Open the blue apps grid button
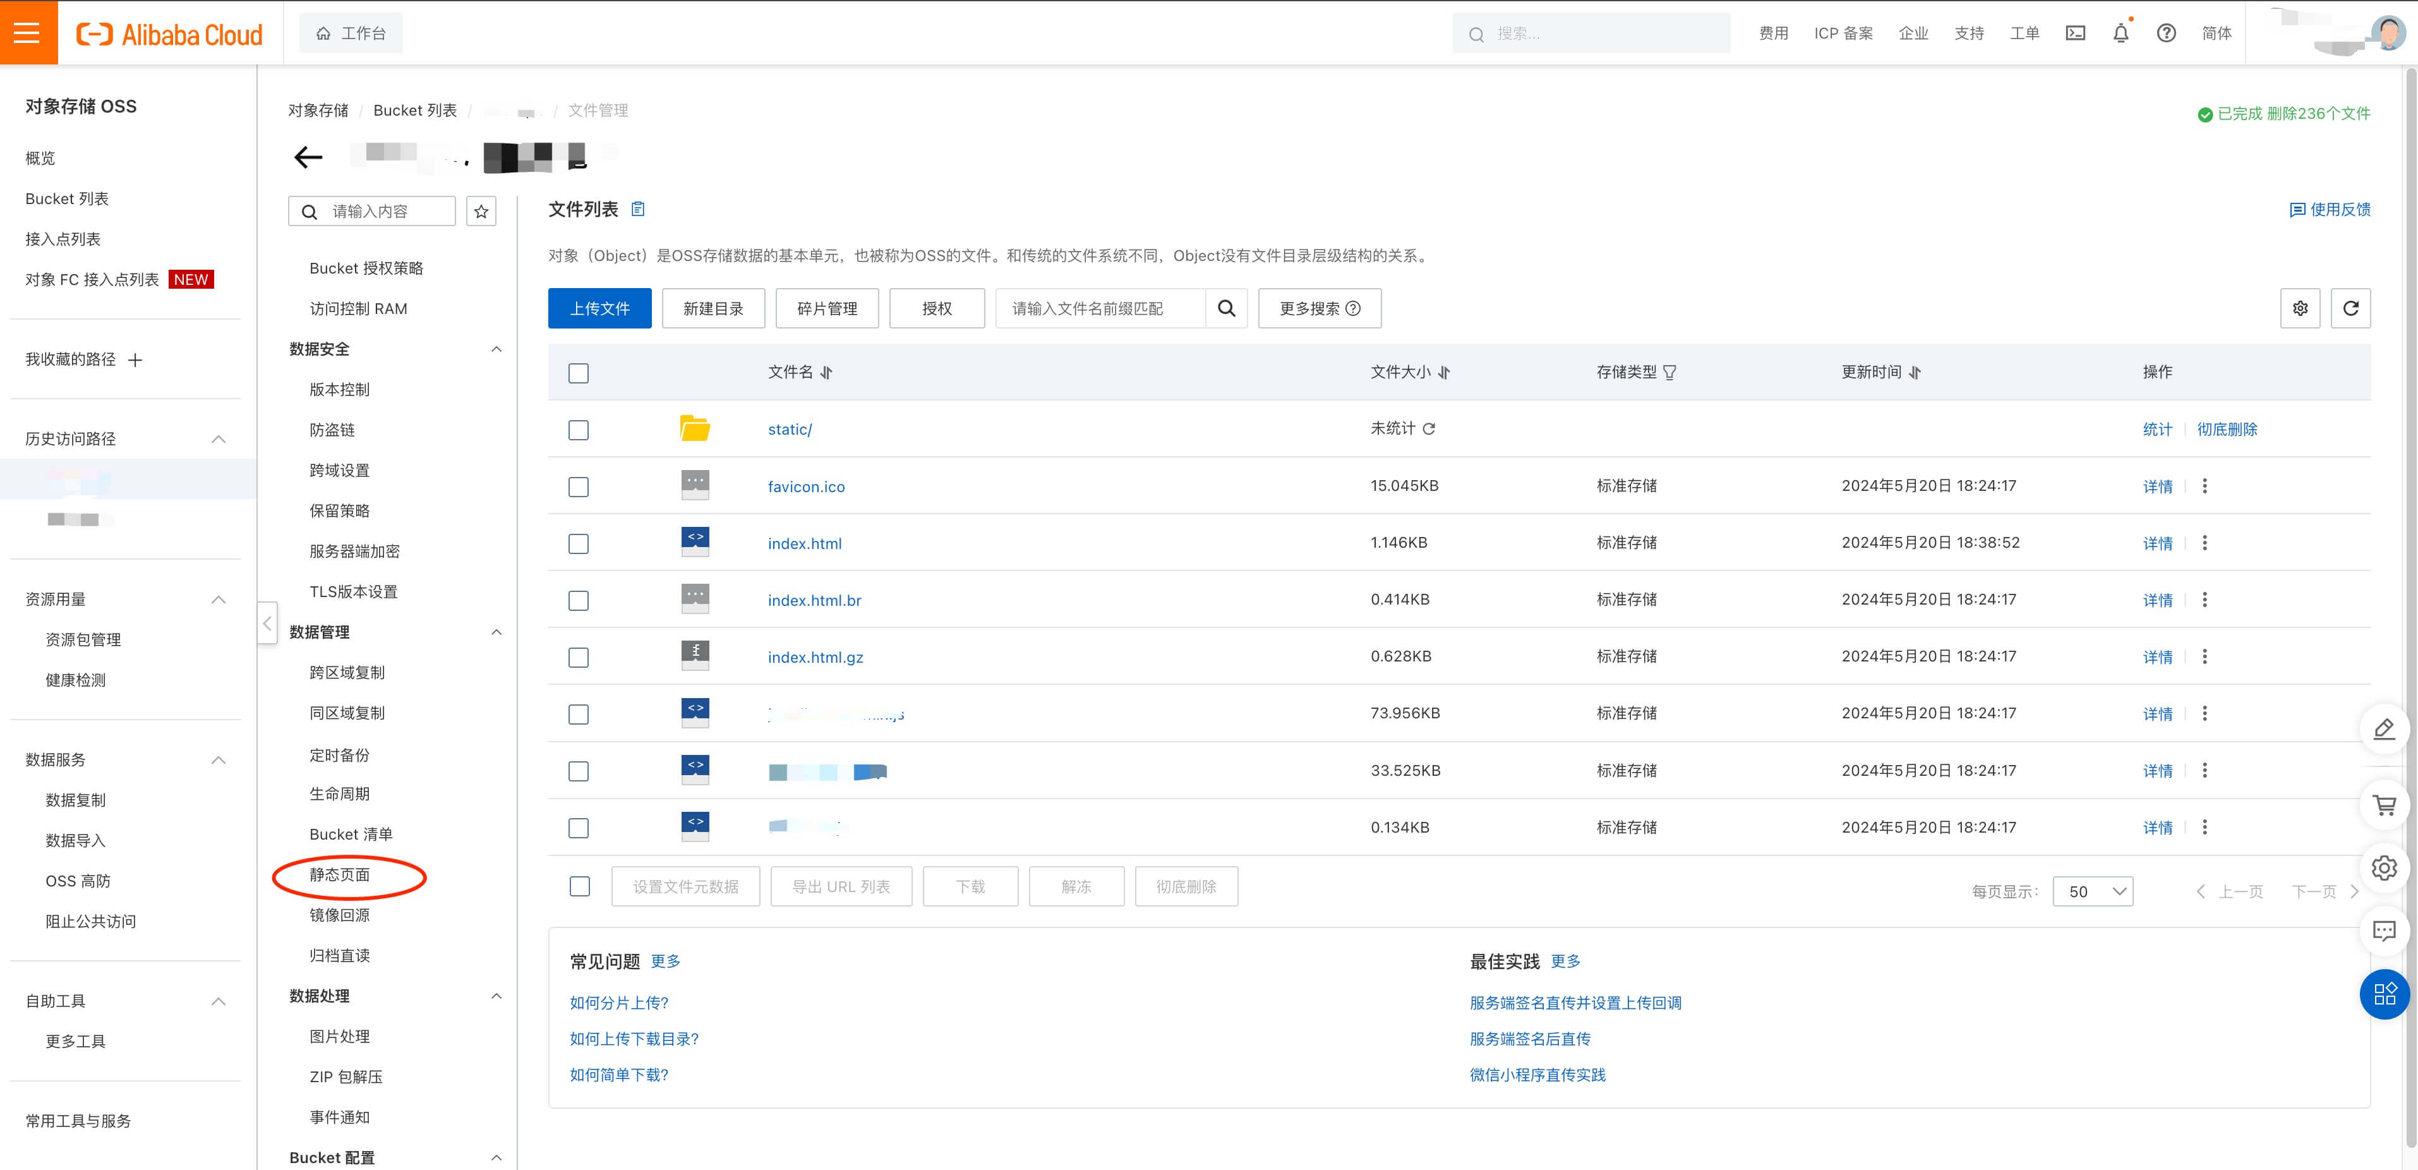2418x1170 pixels. (x=2385, y=994)
